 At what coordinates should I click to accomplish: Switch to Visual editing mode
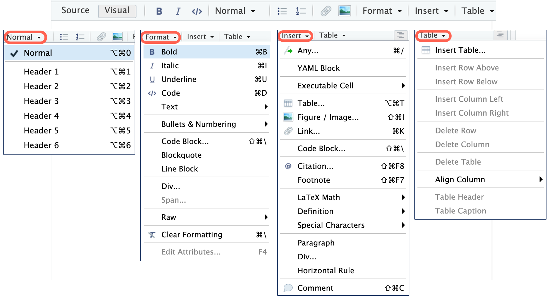pos(117,11)
